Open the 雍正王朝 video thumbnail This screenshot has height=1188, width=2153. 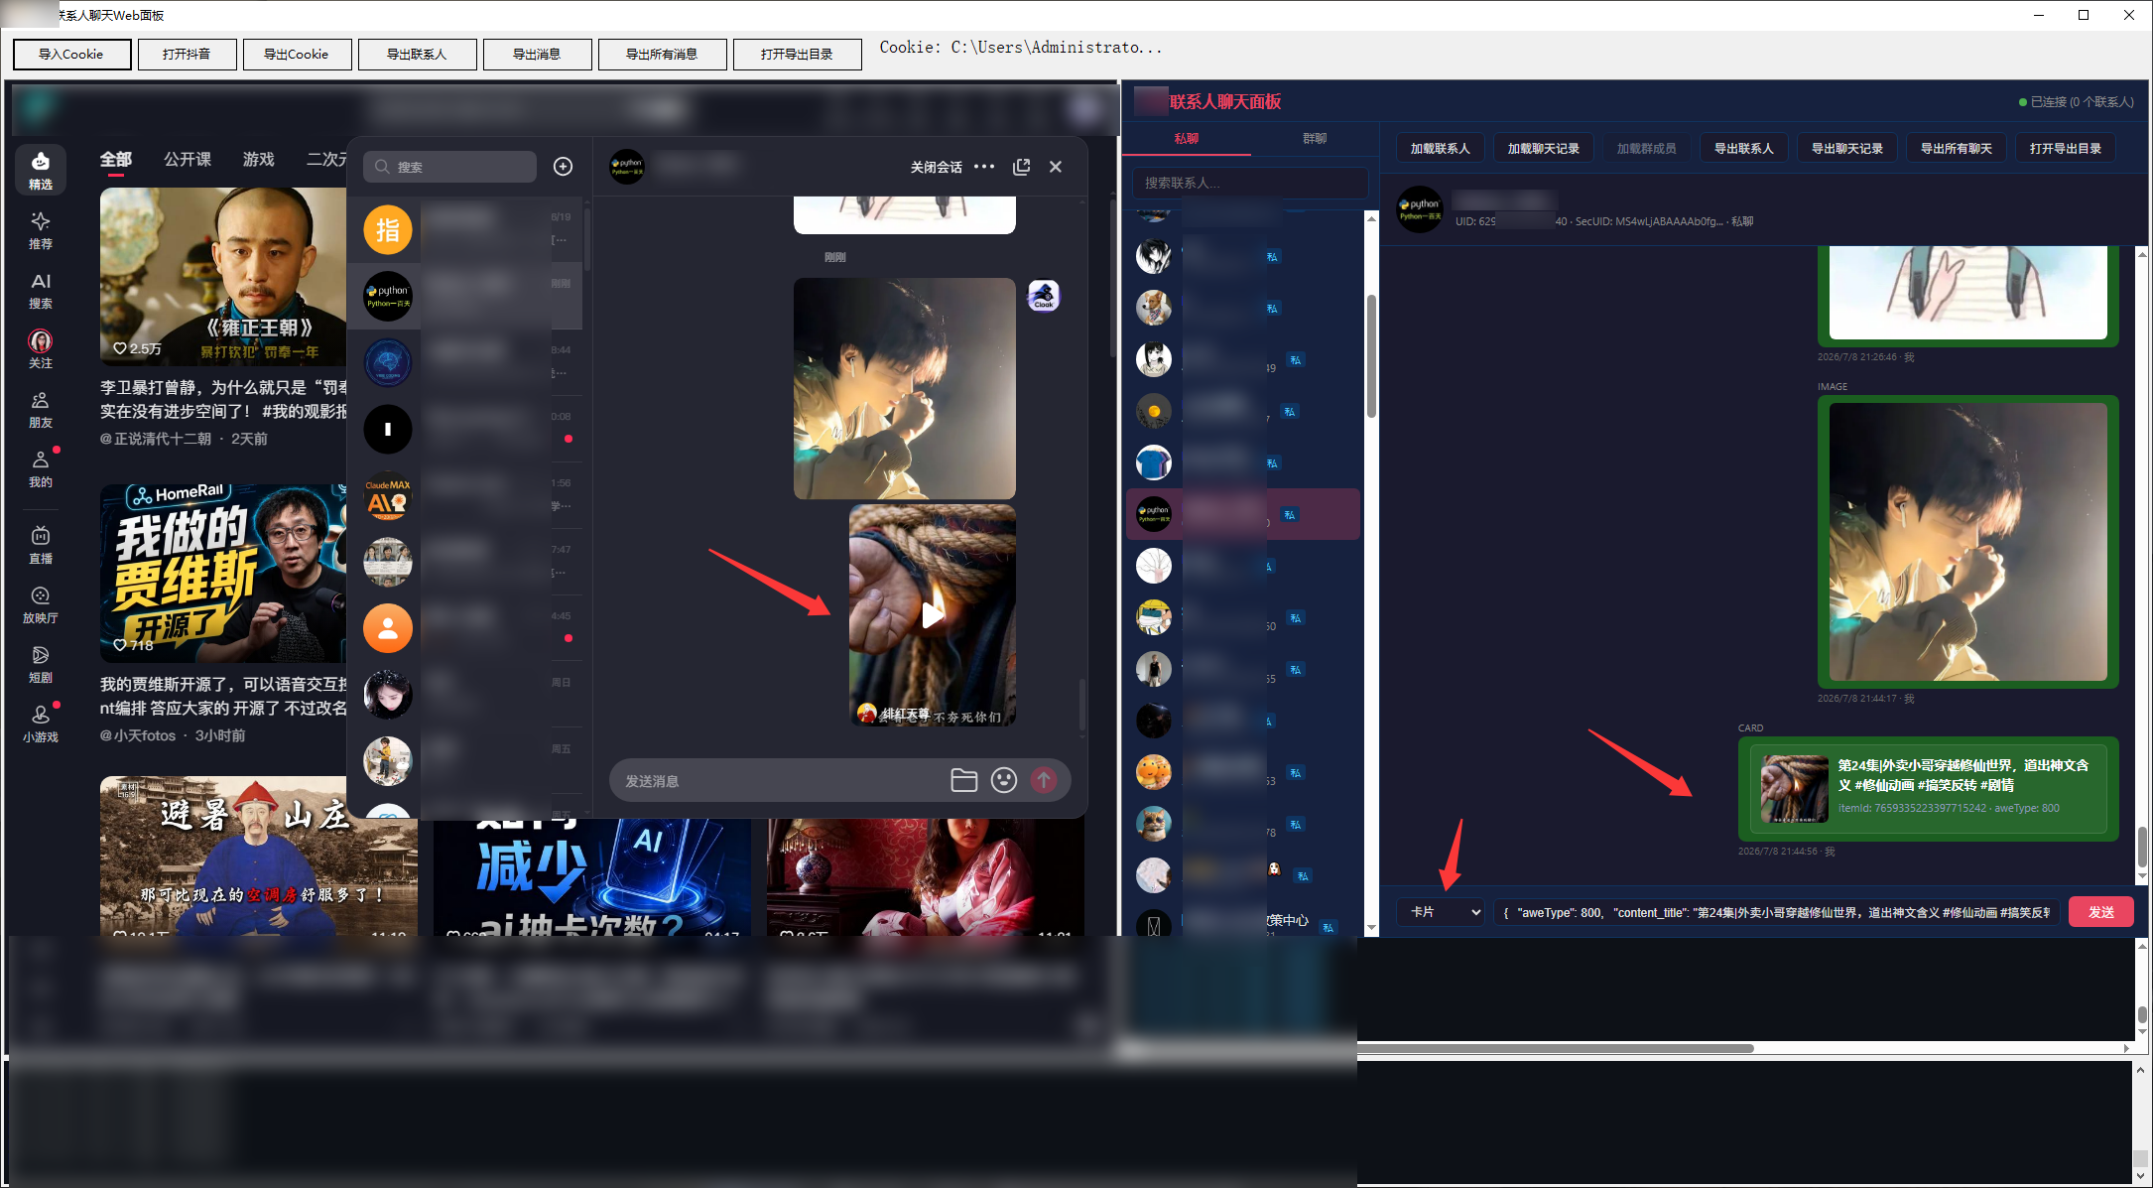coord(223,276)
